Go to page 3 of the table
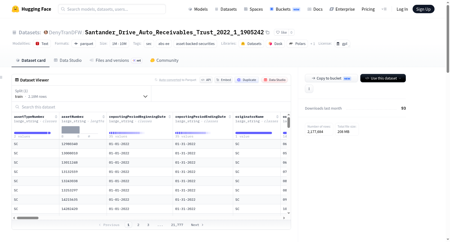This screenshot has height=242, width=450. tap(148, 225)
